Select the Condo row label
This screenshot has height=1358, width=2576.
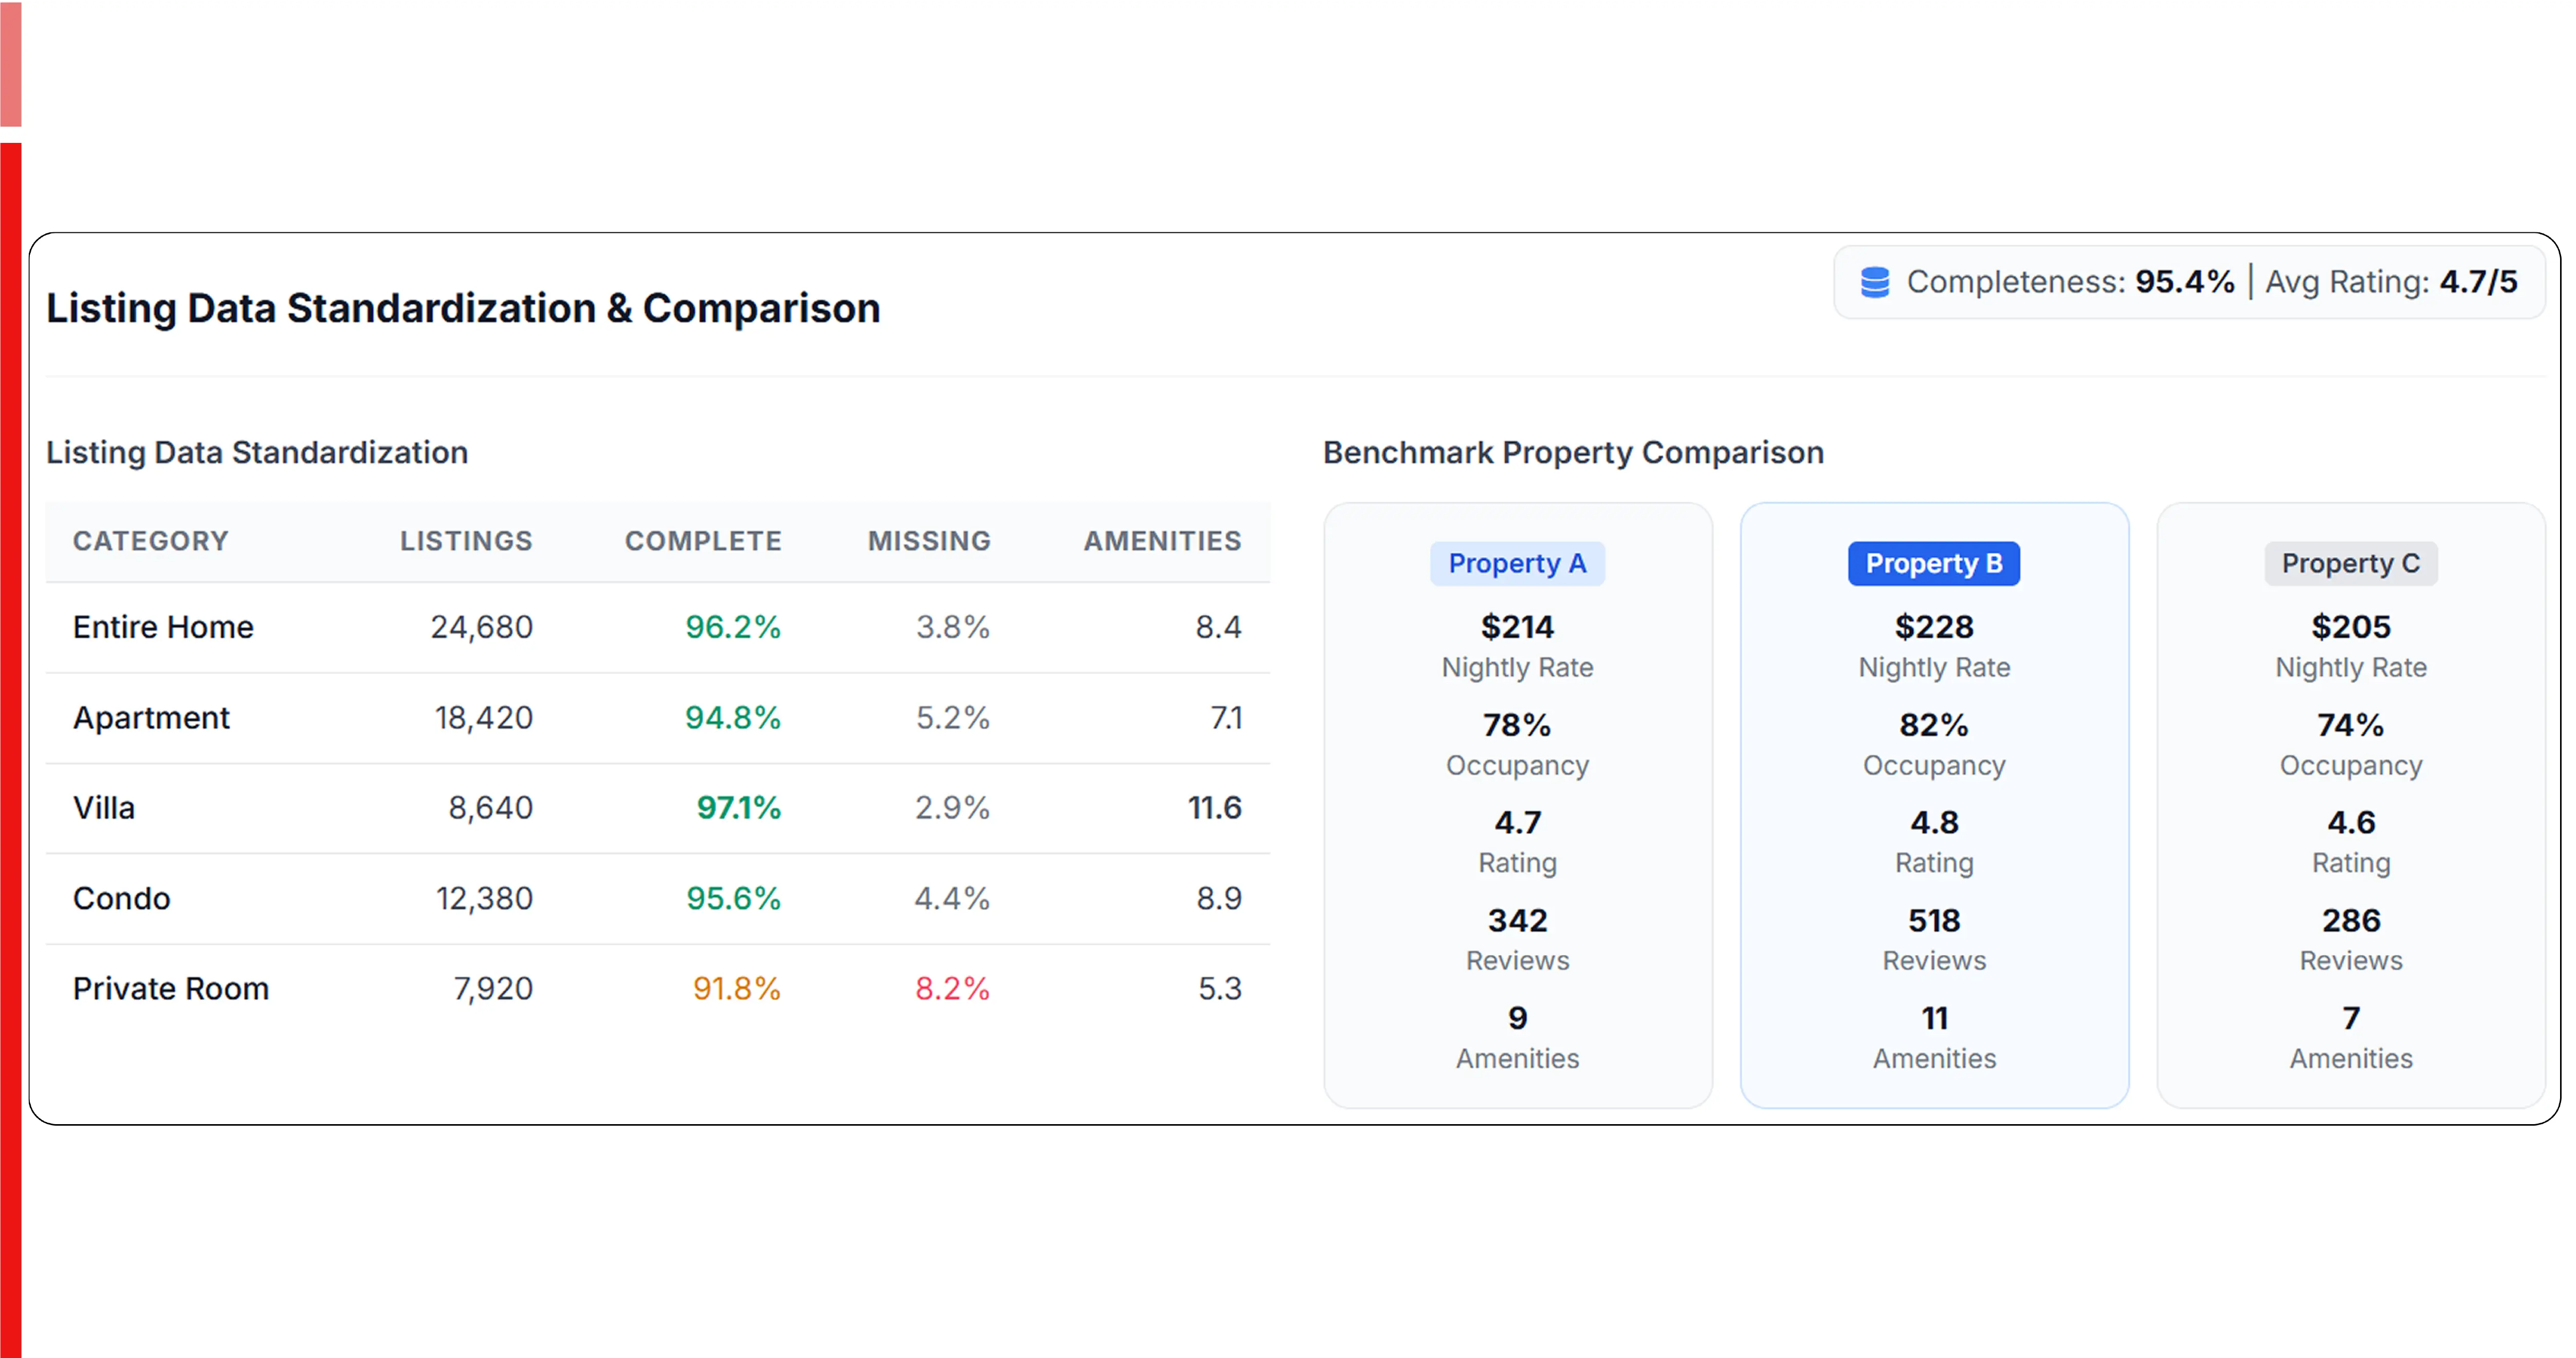click(x=122, y=898)
